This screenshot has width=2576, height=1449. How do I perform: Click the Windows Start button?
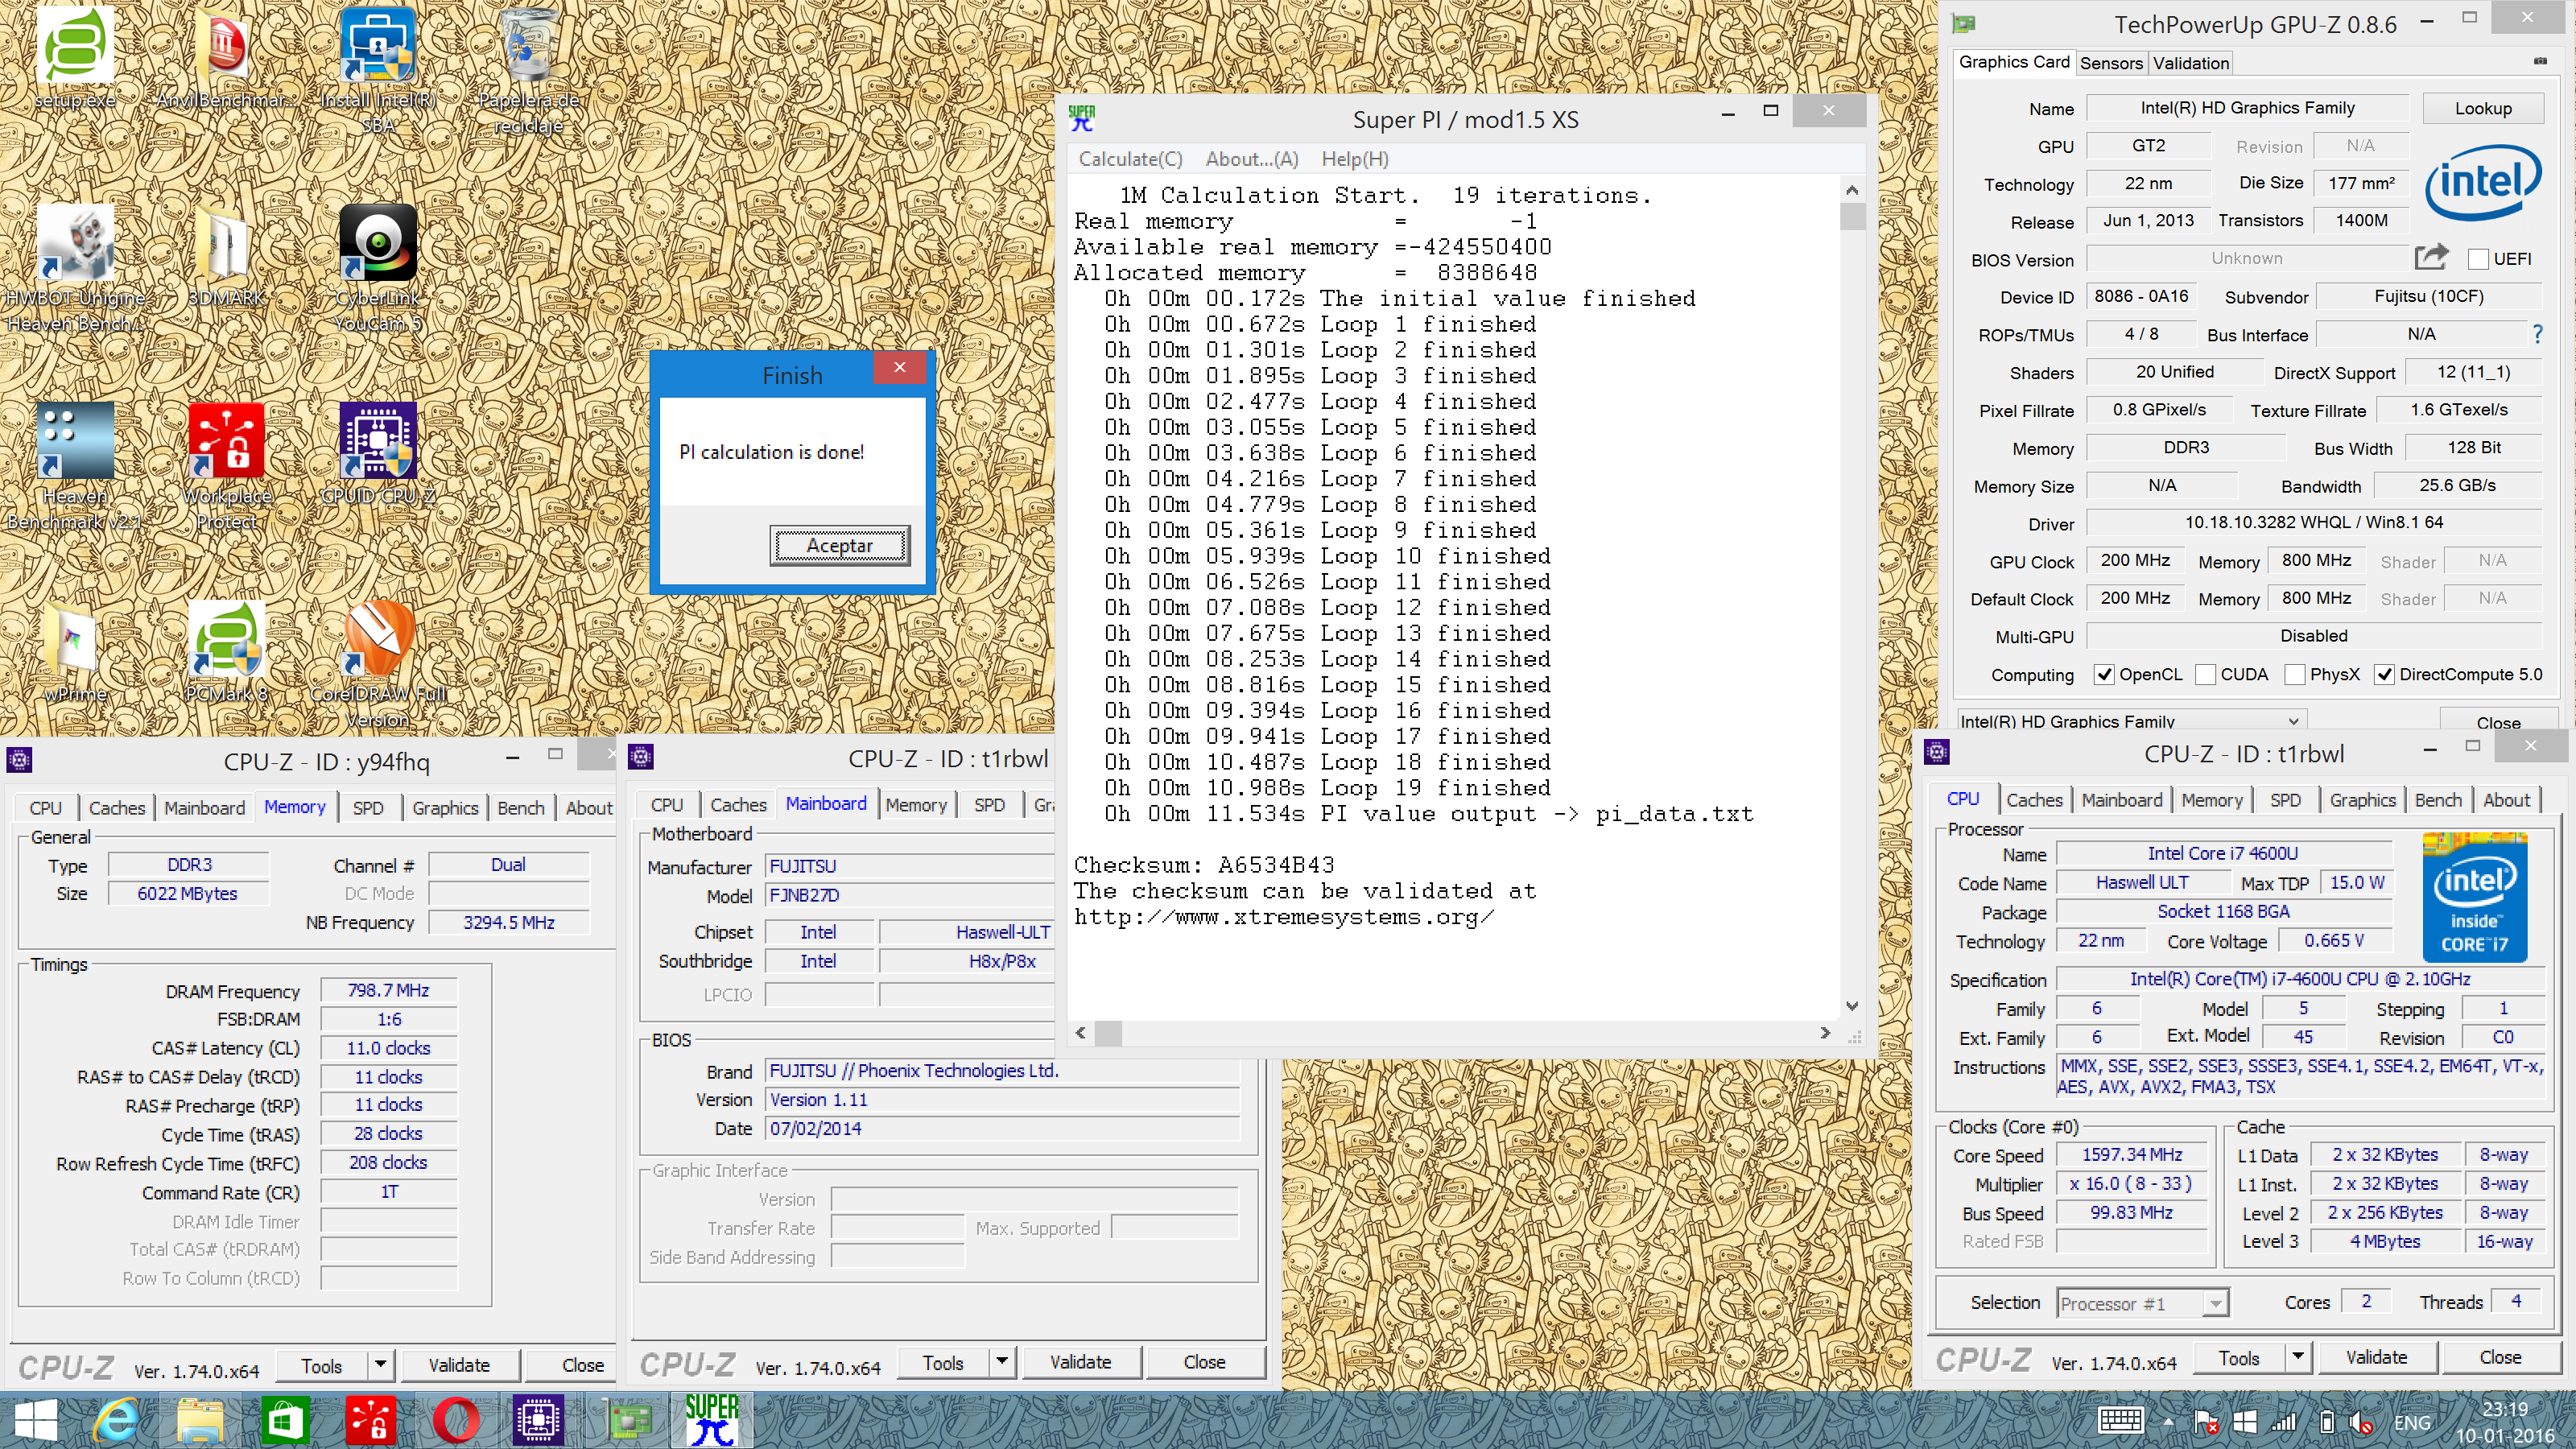36,1420
